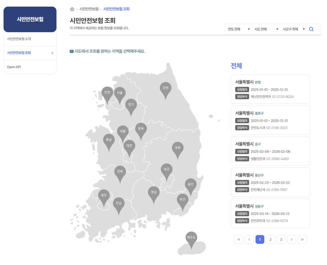
Task: Click the magnifying glass search icon
Action: [x=311, y=29]
